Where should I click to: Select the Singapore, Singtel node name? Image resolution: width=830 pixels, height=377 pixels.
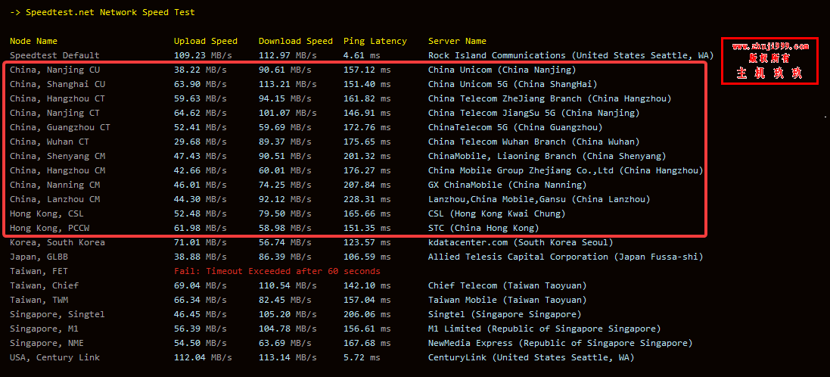pyautogui.click(x=58, y=314)
